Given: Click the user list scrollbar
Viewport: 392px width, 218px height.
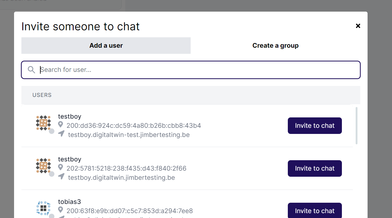Looking at the screenshot, I should coord(356,125).
